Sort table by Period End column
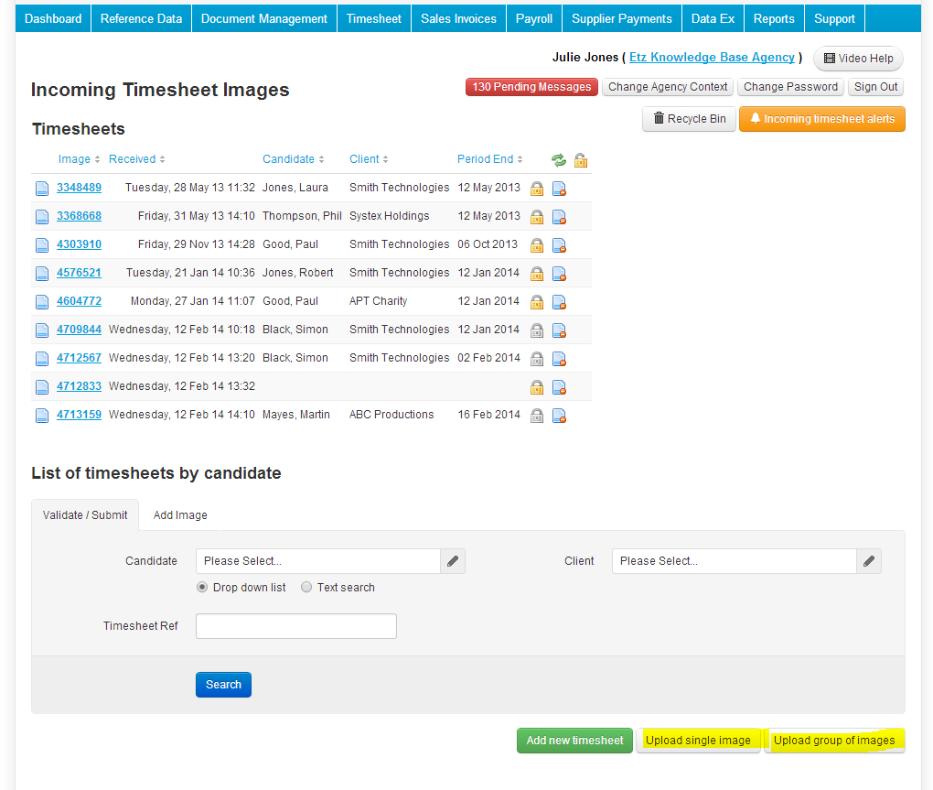 click(489, 159)
